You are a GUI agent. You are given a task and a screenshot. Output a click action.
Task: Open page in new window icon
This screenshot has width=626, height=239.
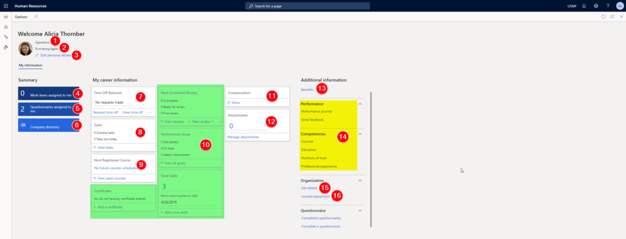[x=613, y=16]
